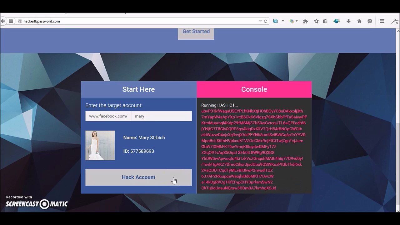Click the developer tools icon at toolbar end
The height and width of the screenshot is (225, 400).
pyautogui.click(x=394, y=21)
